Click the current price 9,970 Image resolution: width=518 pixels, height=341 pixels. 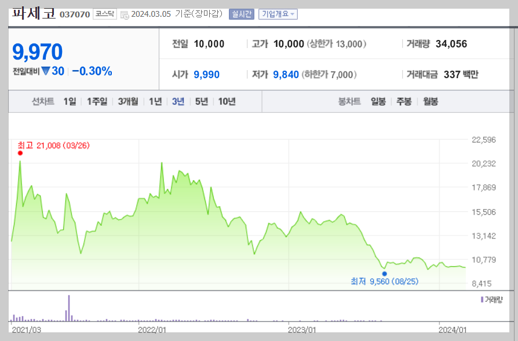point(37,52)
